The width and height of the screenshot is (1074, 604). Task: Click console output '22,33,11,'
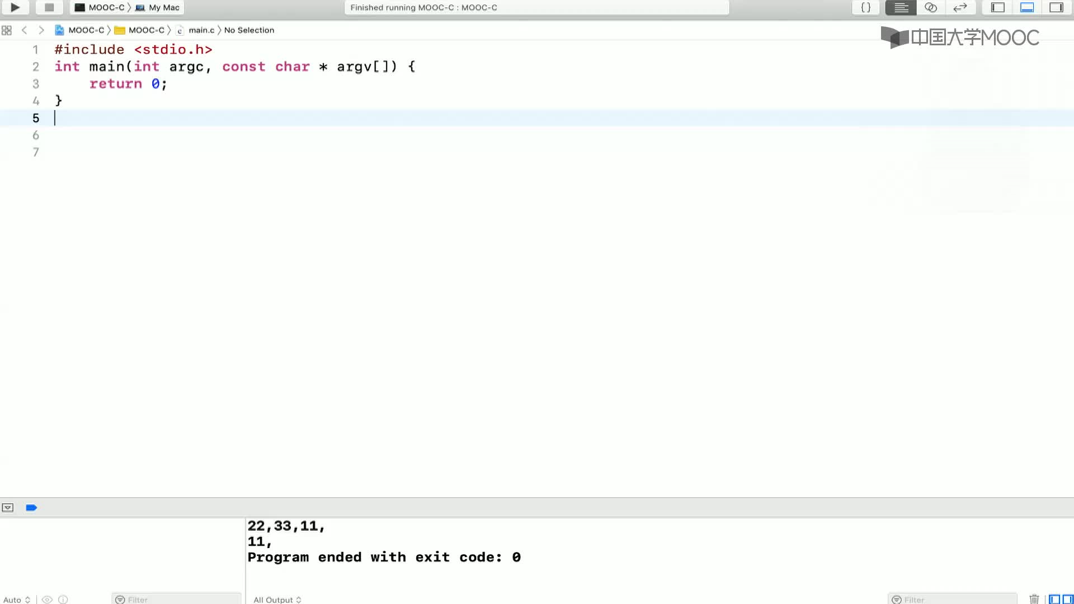tap(286, 526)
